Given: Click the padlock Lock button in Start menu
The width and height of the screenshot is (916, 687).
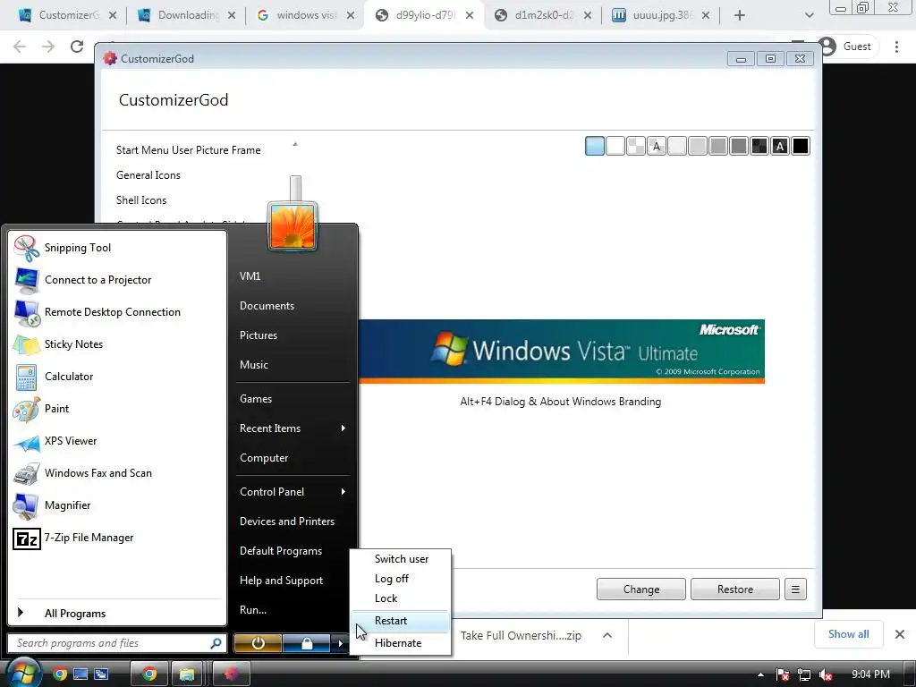Looking at the screenshot, I should [x=307, y=643].
